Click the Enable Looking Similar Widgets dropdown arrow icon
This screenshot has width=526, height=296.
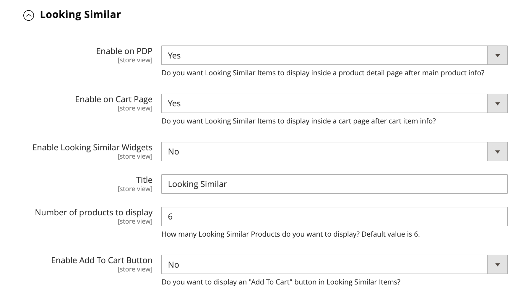pos(497,152)
